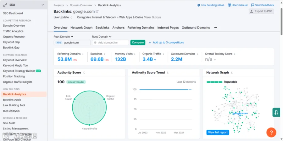Open the three-dots more tabs menu

[x=215, y=28]
